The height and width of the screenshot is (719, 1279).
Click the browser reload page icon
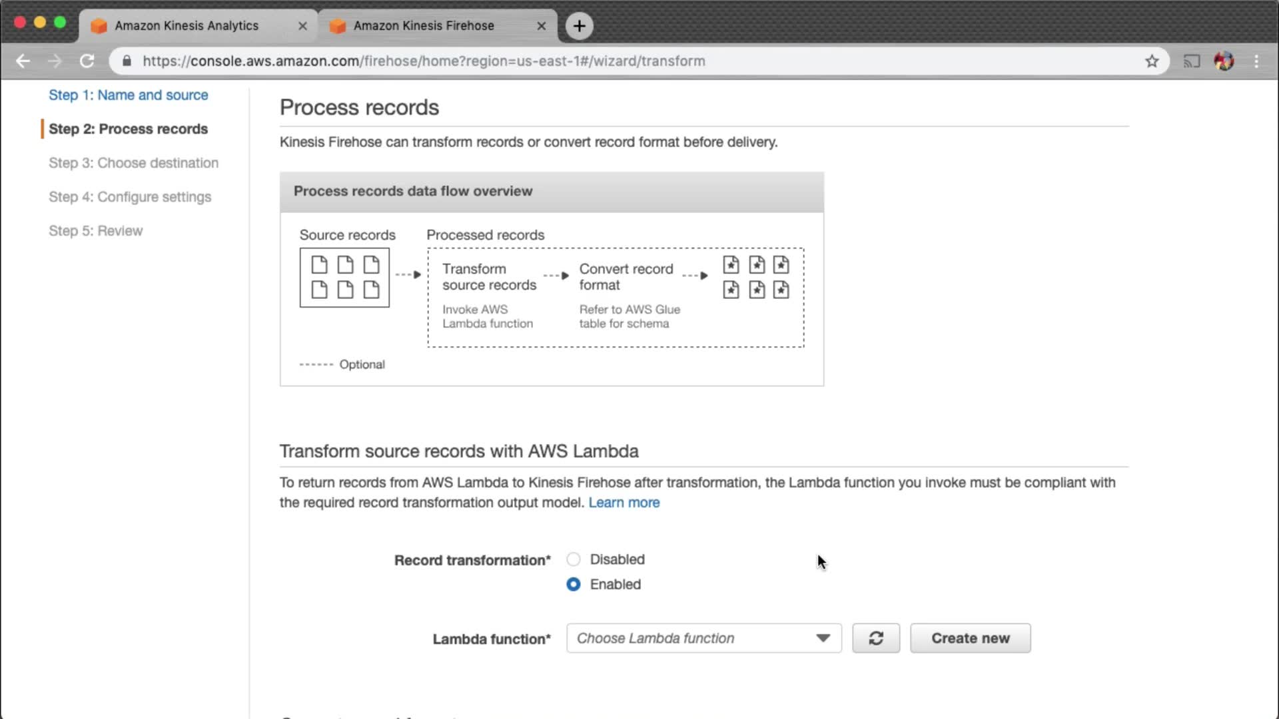[87, 61]
